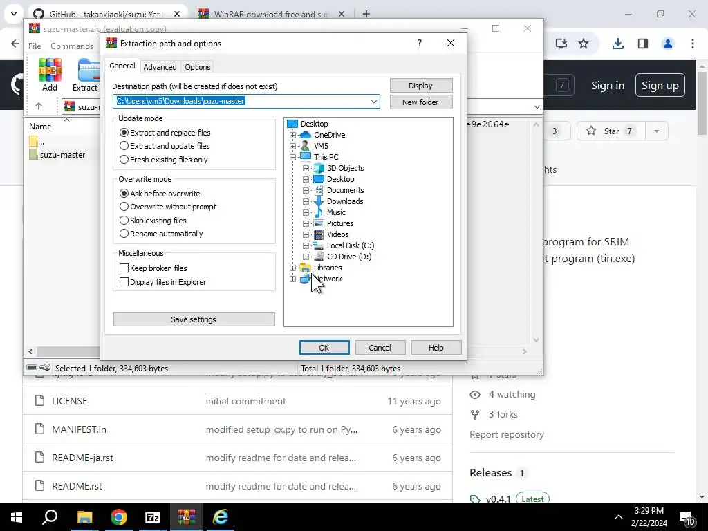The height and width of the screenshot is (531, 708).
Task: Open WinRAR Commands menu
Action: [x=72, y=46]
